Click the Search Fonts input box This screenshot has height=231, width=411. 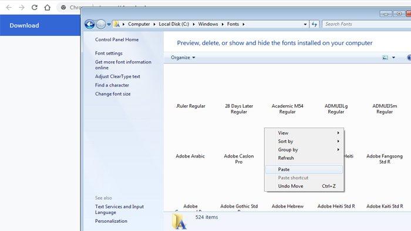click(367, 24)
